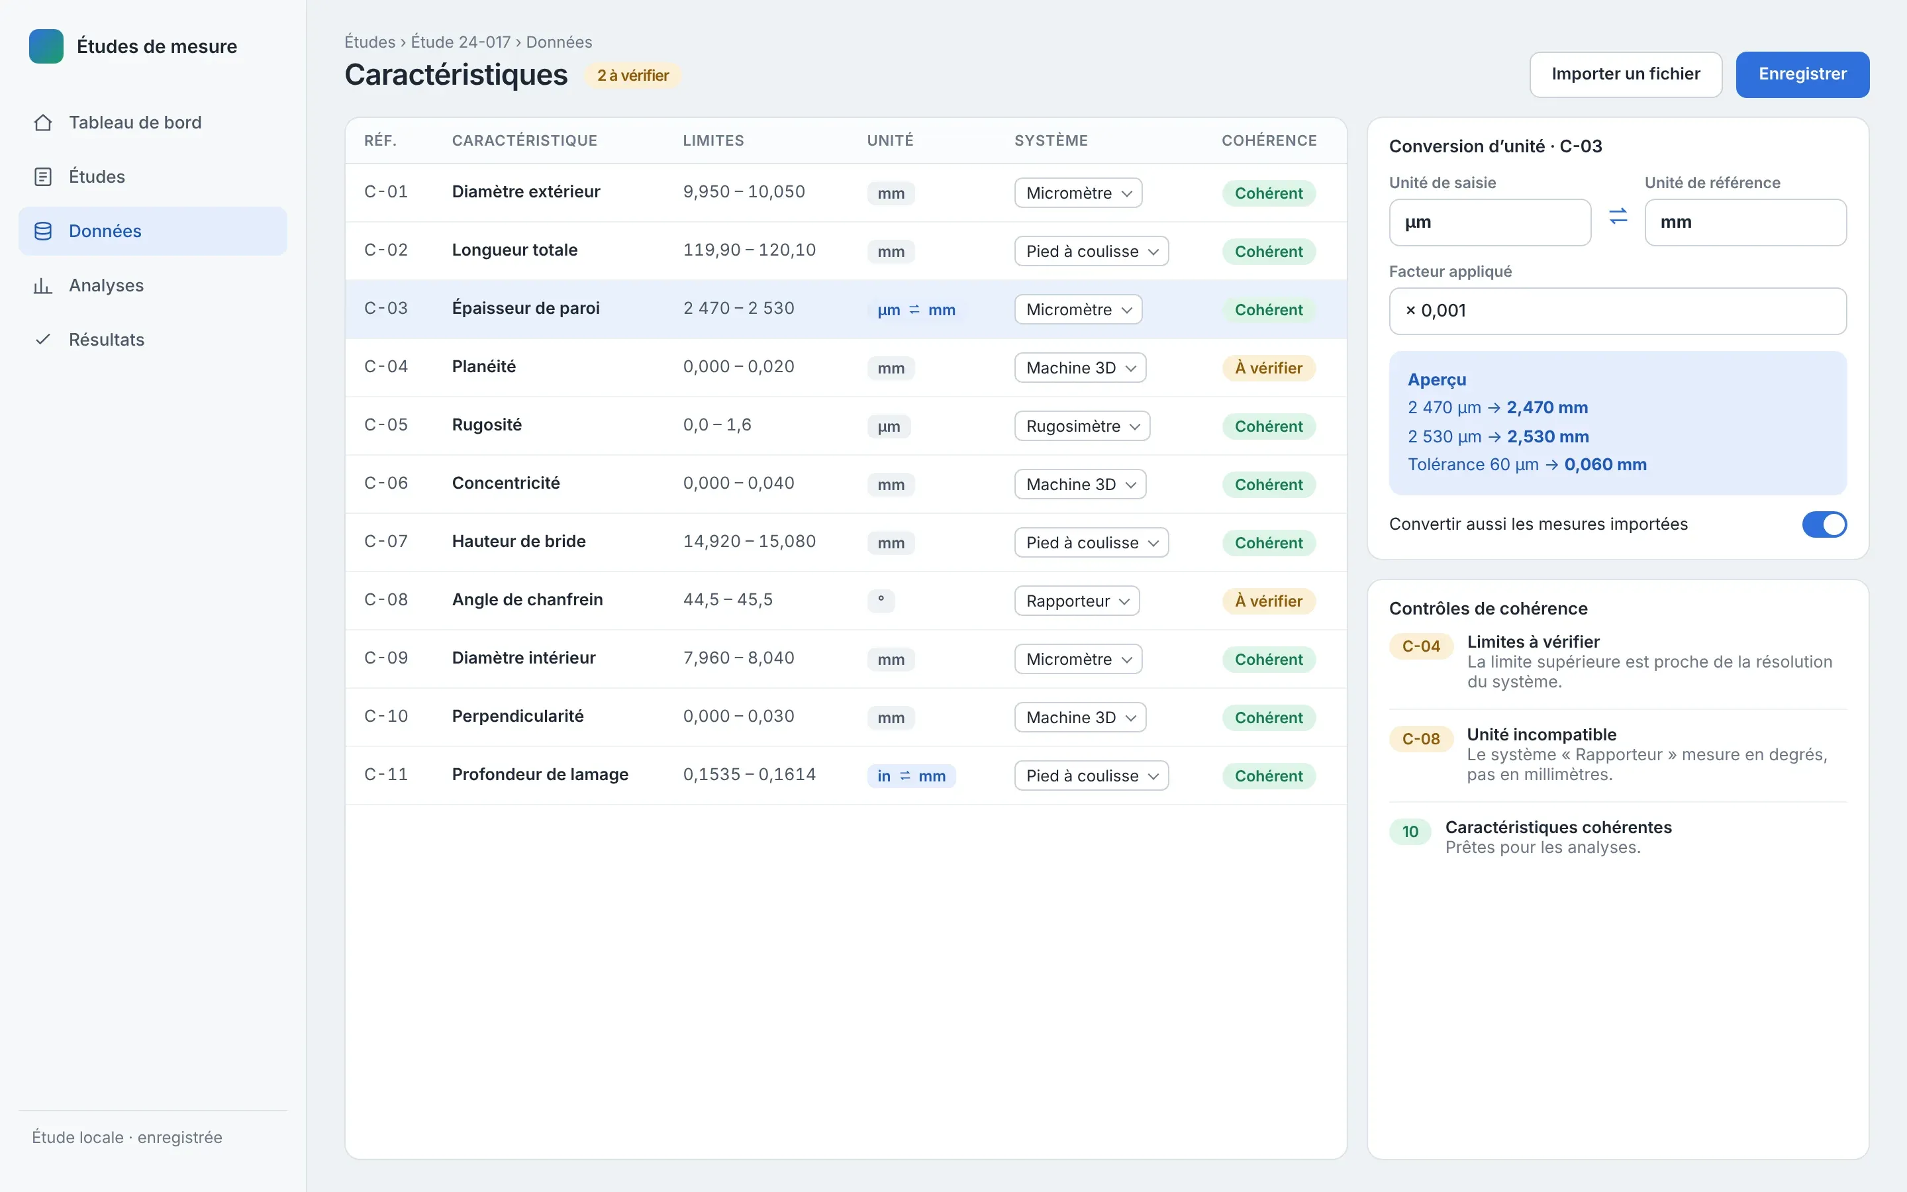The image size is (1907, 1192).
Task: Click the C-08 badge in Contrôles de cohérence
Action: 1420,738
